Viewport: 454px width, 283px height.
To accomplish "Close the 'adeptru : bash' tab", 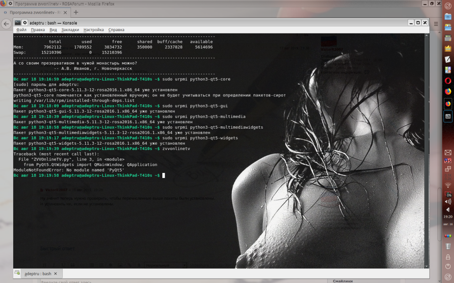I will [55, 274].
